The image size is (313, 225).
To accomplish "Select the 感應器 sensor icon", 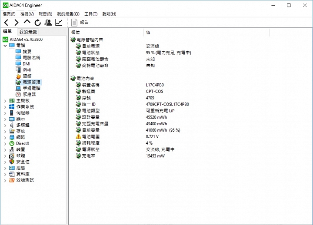I will coord(18,94).
